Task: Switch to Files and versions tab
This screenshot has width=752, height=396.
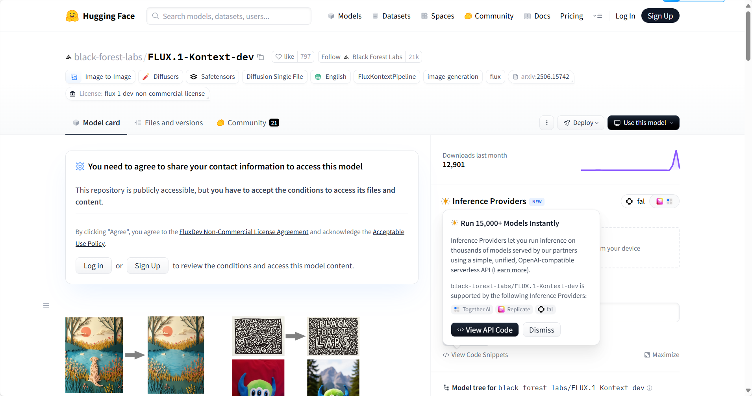Action: [169, 123]
